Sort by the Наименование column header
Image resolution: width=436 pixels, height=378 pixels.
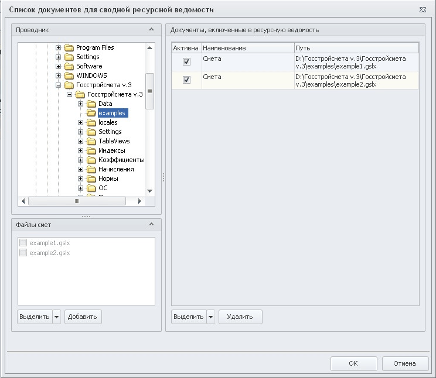[247, 47]
